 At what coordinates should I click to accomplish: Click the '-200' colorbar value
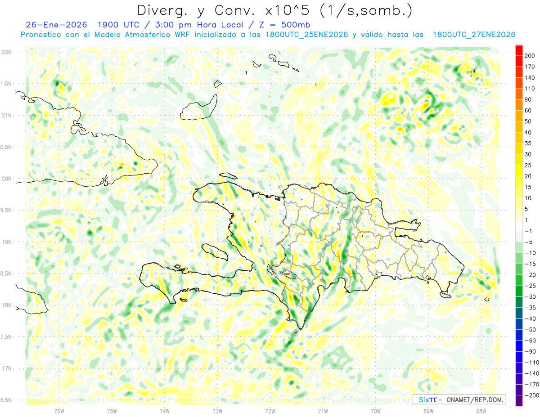point(532,395)
